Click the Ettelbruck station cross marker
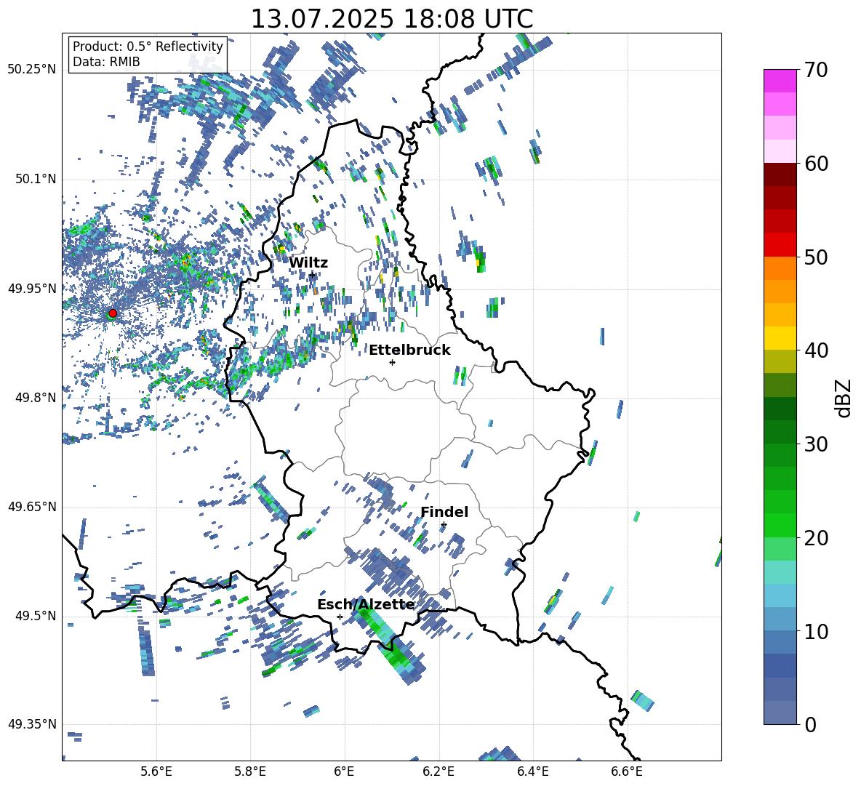The image size is (861, 786). [x=392, y=362]
